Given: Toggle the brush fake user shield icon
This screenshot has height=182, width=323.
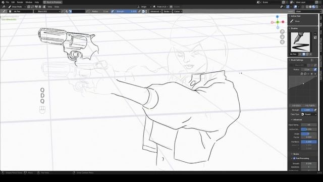Looking at the screenshot, I should pos(304,54).
